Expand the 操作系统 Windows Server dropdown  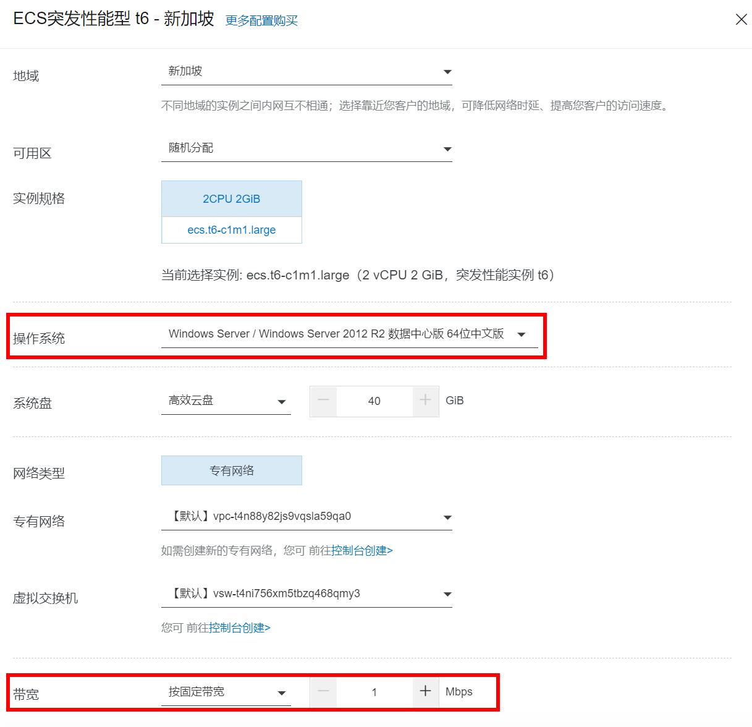(349, 334)
